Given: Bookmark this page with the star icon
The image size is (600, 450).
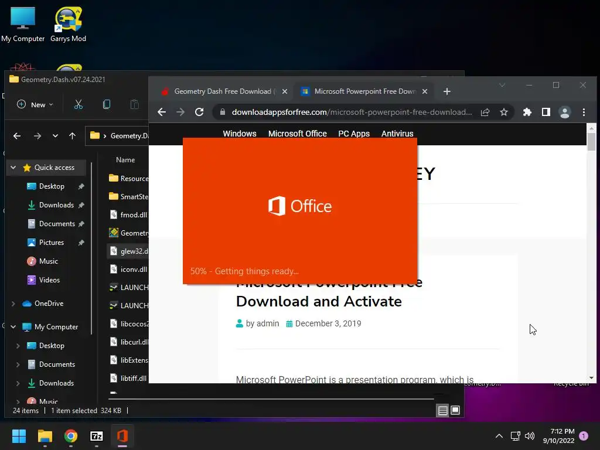Looking at the screenshot, I should pos(504,112).
